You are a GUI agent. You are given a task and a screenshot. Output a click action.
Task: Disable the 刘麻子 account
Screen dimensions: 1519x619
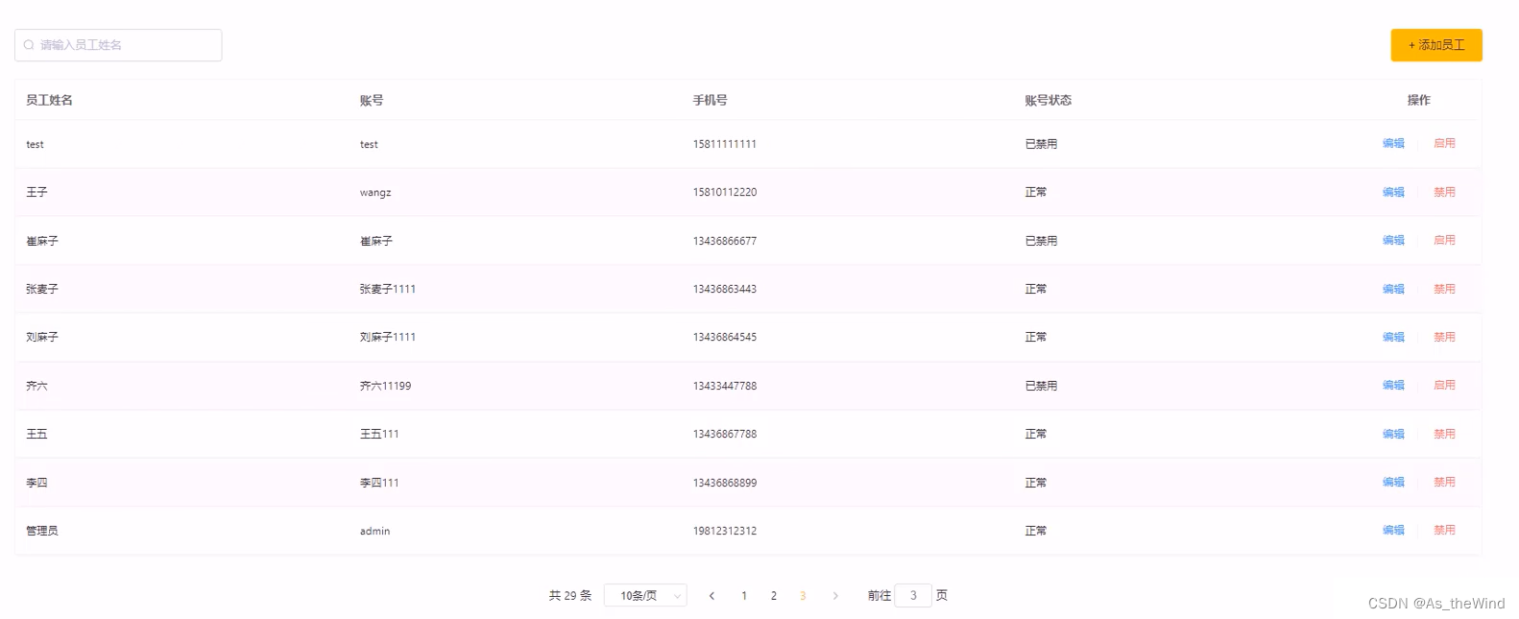coord(1444,337)
